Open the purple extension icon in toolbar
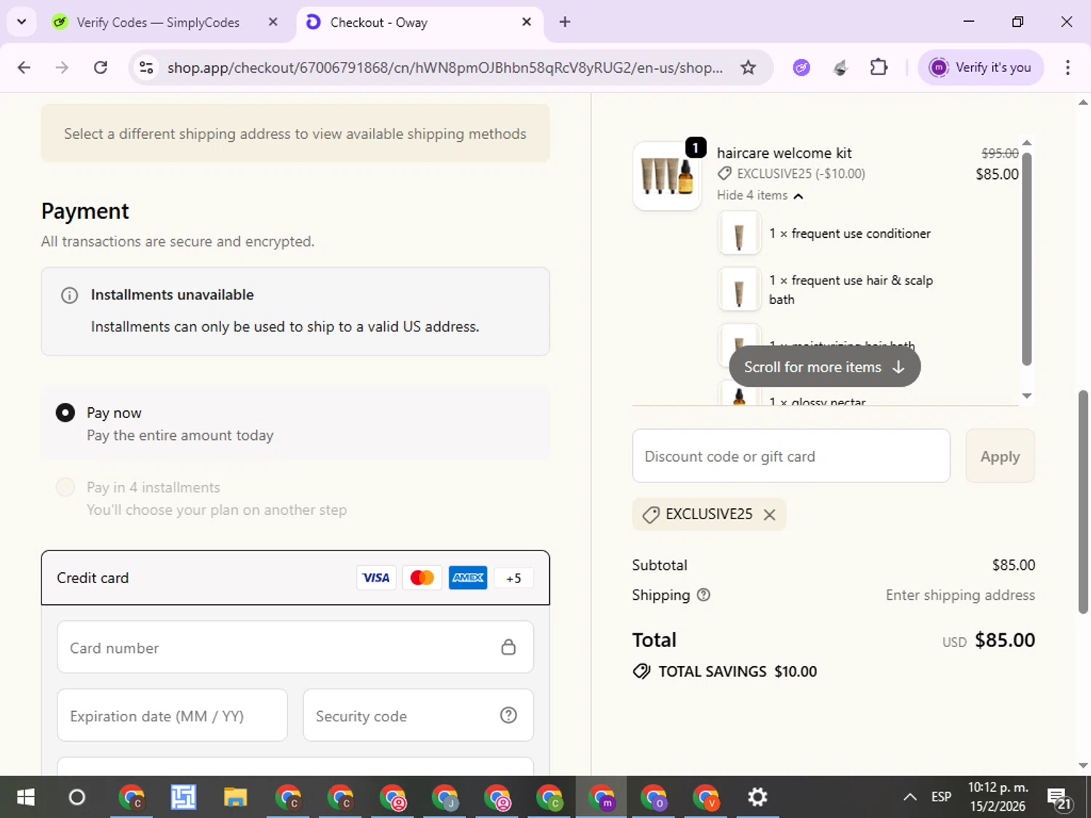 tap(802, 68)
